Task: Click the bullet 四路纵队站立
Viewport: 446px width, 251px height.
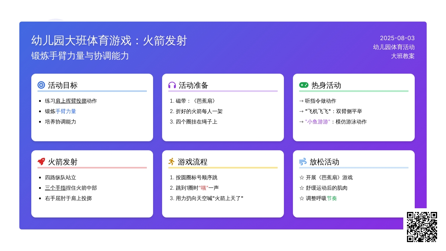Action: [x=61, y=177]
